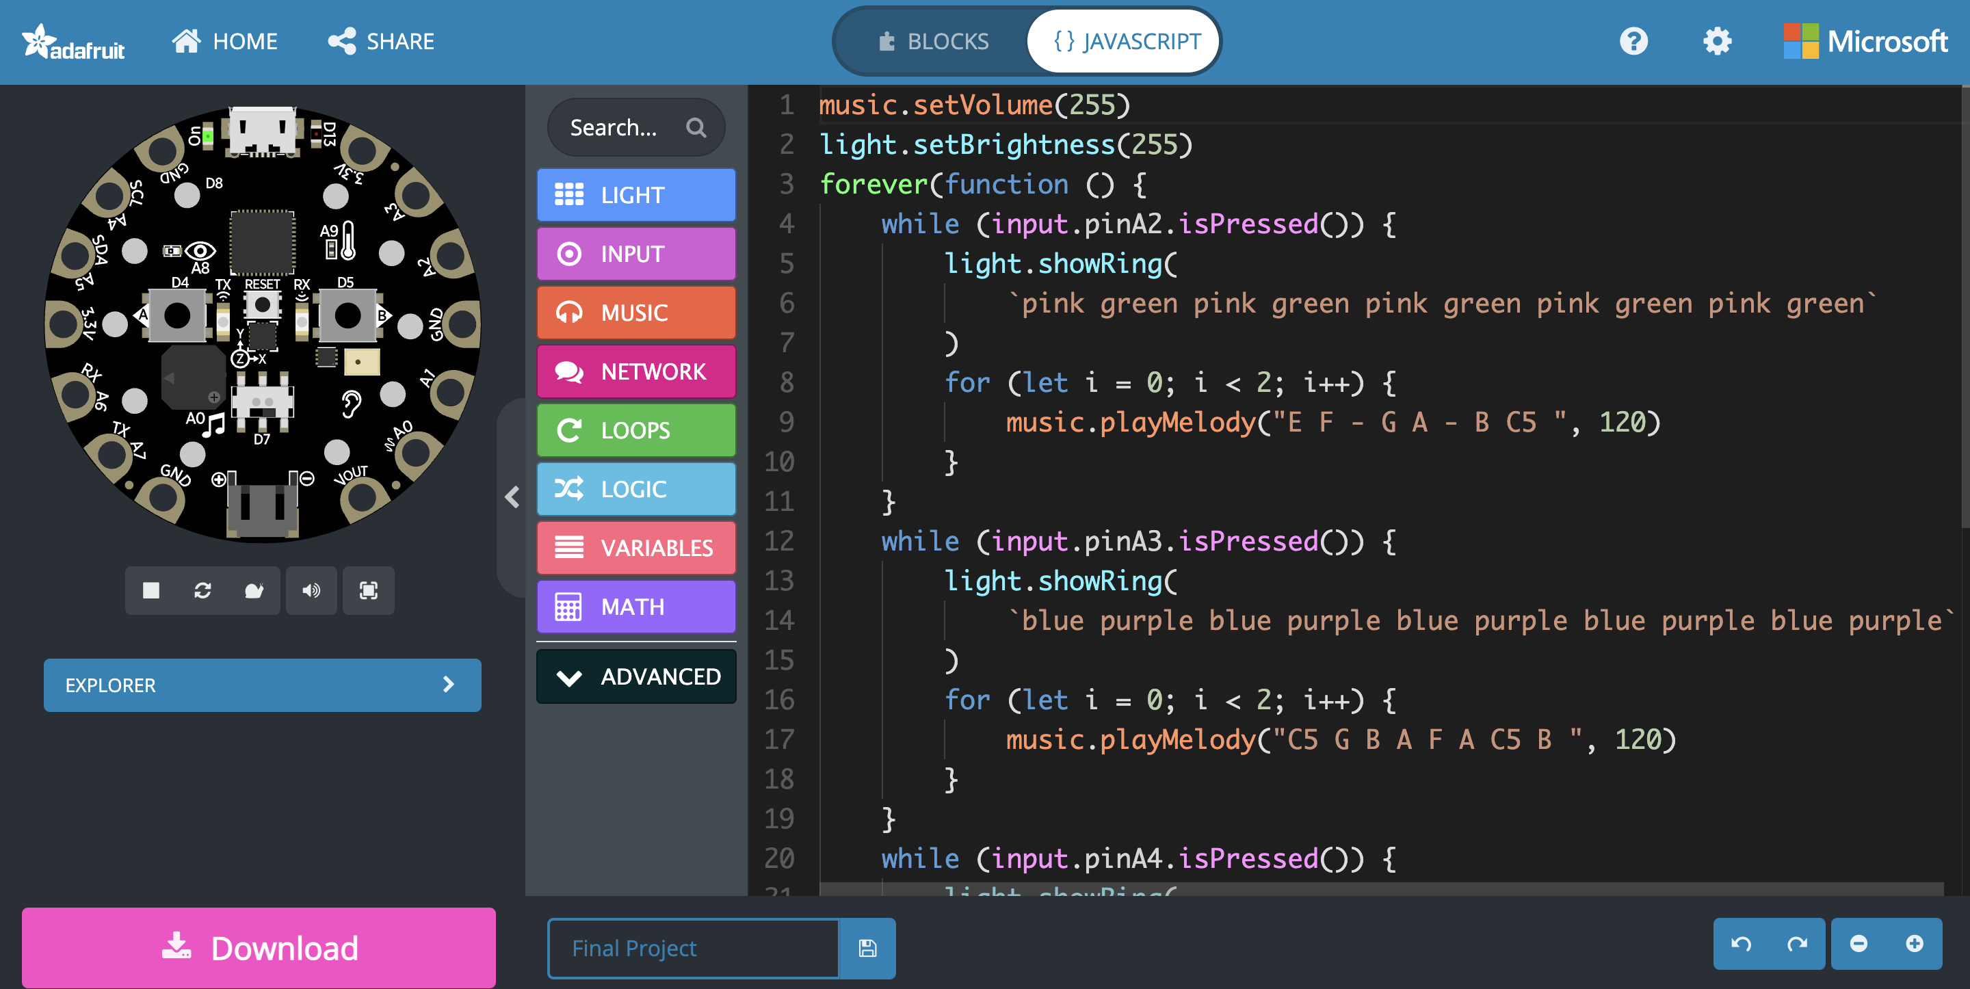Expand the ADVANCED block categories
The width and height of the screenshot is (1970, 989).
tap(636, 677)
